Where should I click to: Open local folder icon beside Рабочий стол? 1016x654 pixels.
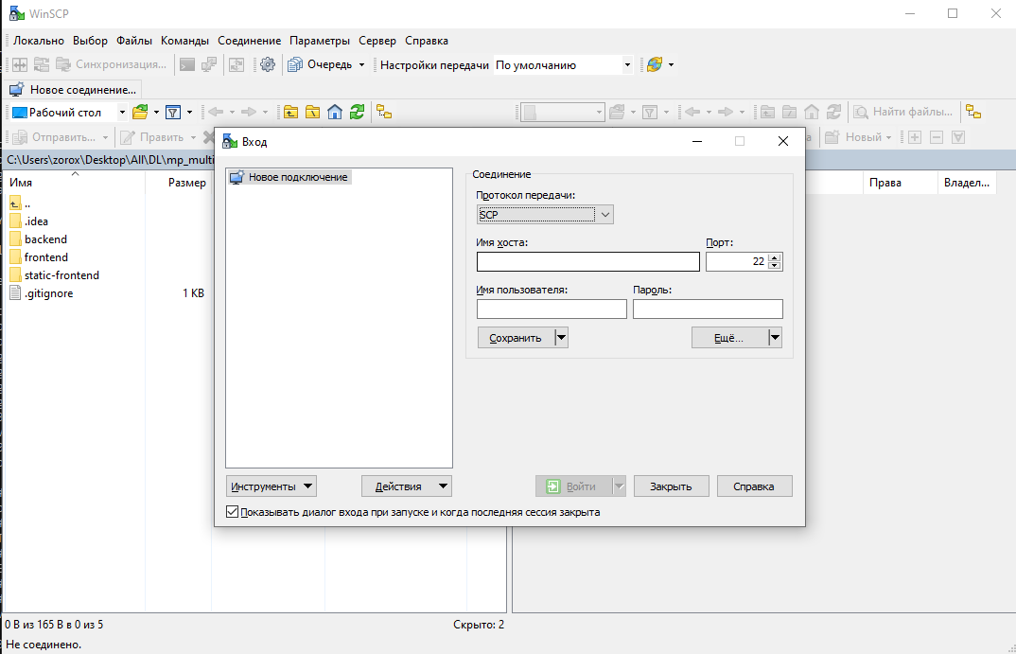[x=140, y=112]
